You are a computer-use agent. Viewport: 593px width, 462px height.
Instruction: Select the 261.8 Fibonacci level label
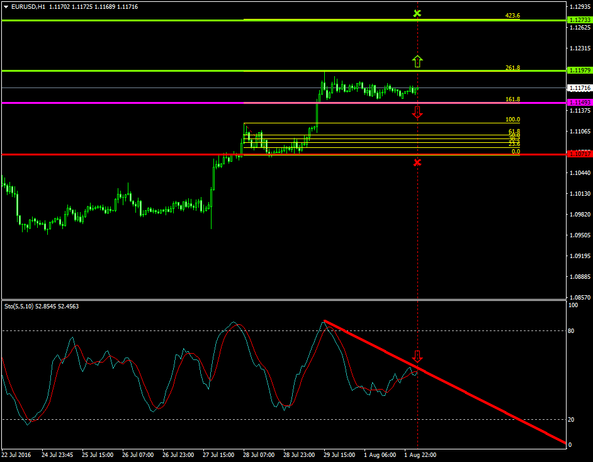click(x=512, y=67)
